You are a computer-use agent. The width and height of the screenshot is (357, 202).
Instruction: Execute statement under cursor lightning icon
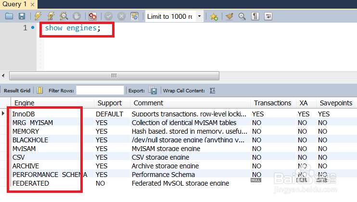click(51, 16)
